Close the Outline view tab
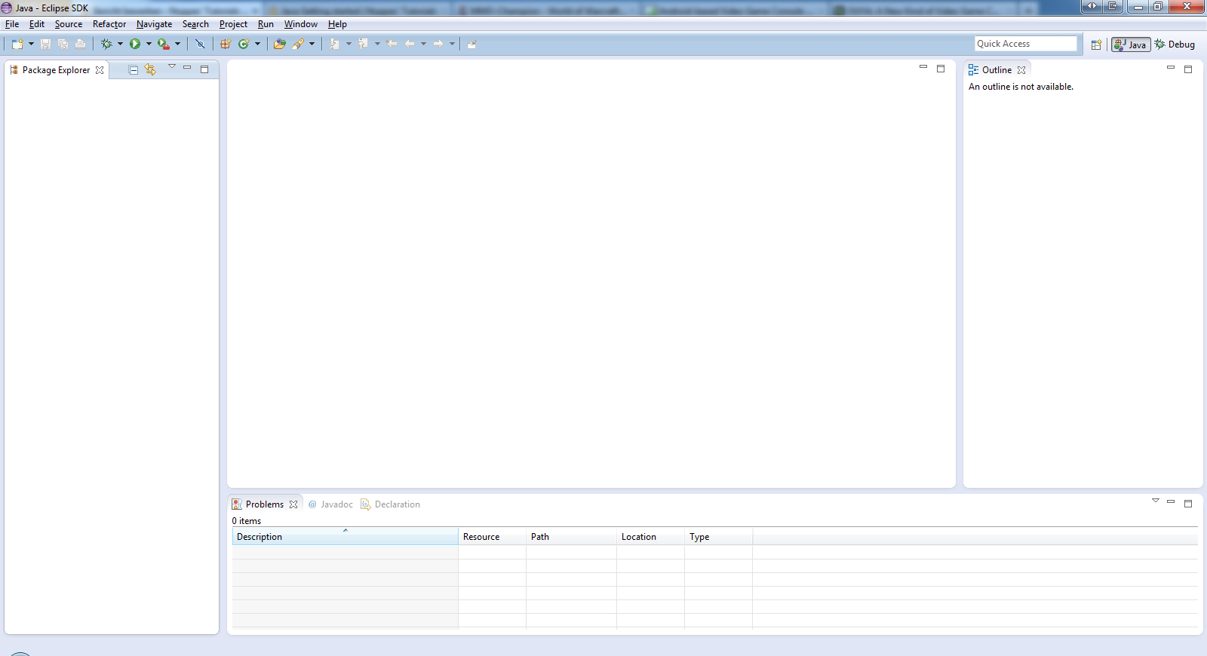 click(1021, 70)
